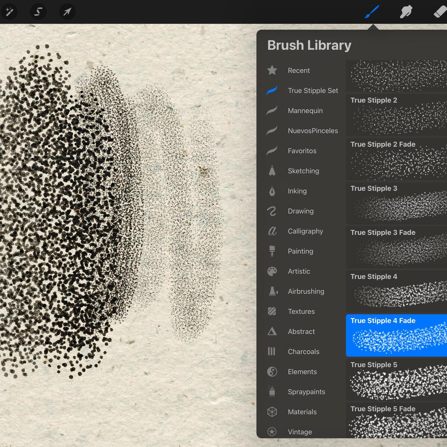Image resolution: width=447 pixels, height=447 pixels.
Task: Open the Recent brushes star category
Action: [x=298, y=70]
